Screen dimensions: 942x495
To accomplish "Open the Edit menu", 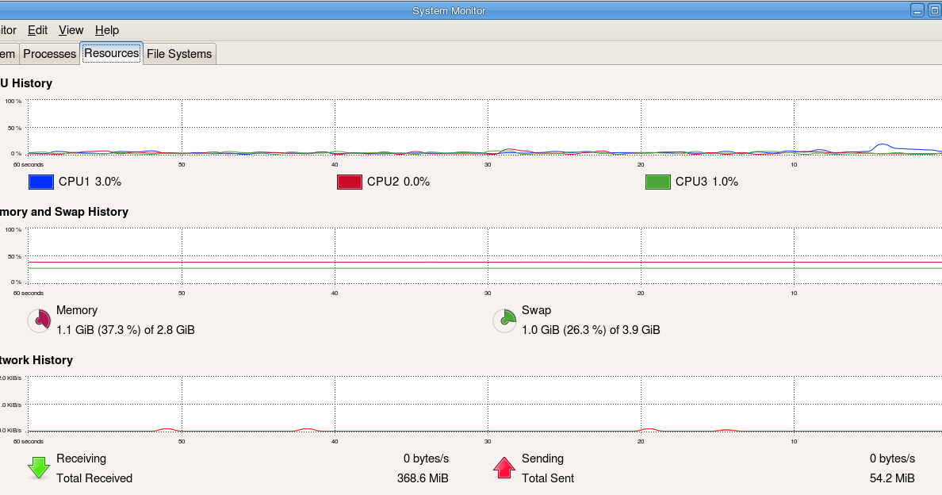I will tap(36, 30).
